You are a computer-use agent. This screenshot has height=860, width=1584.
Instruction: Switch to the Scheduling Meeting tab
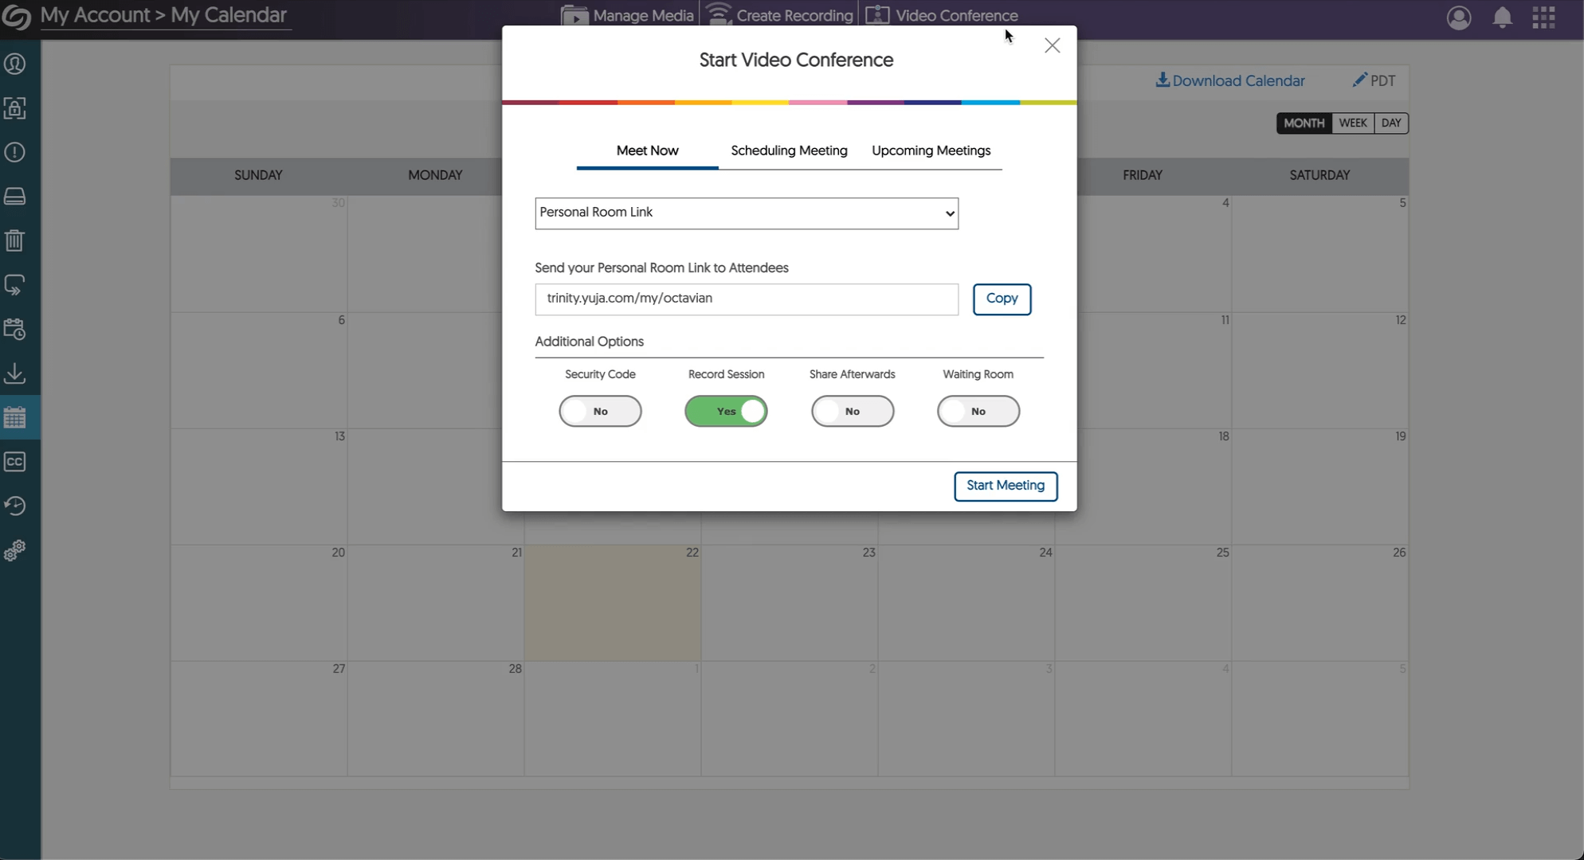[789, 150]
